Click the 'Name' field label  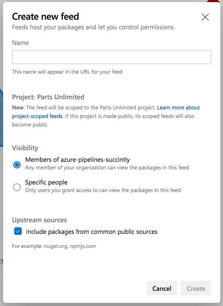20,43
